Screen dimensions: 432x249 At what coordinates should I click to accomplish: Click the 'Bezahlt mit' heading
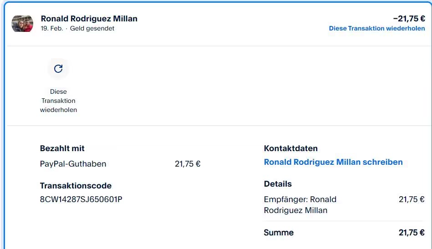pos(62,148)
